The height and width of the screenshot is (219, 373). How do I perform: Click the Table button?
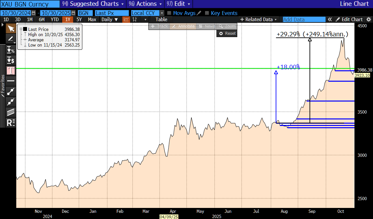pyautogui.click(x=161, y=20)
